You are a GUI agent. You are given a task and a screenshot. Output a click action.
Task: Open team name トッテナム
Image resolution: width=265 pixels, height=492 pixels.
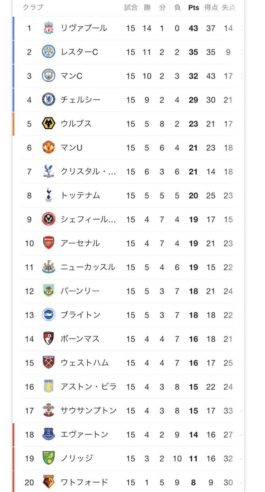(80, 195)
